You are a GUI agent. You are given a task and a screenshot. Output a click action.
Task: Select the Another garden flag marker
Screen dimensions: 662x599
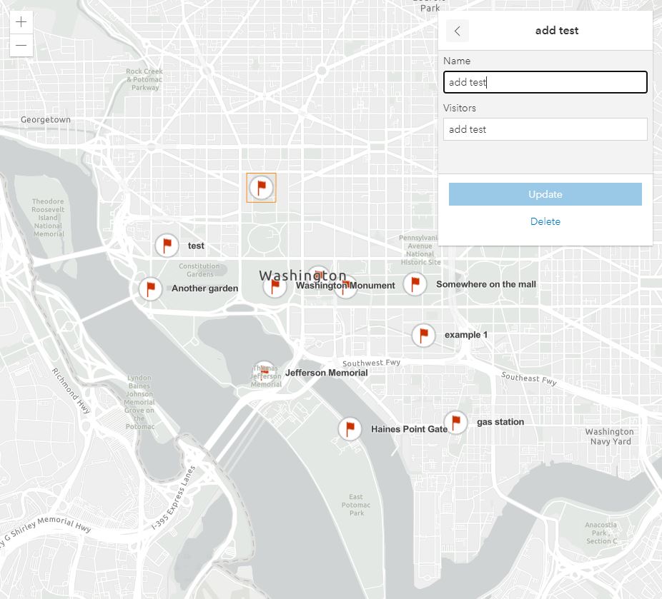[x=150, y=288]
